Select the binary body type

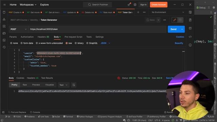pos(79,43)
